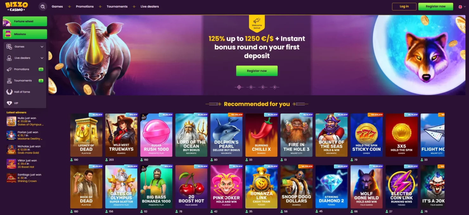
Task: Select the first banner slide indicator
Action: tap(239, 87)
